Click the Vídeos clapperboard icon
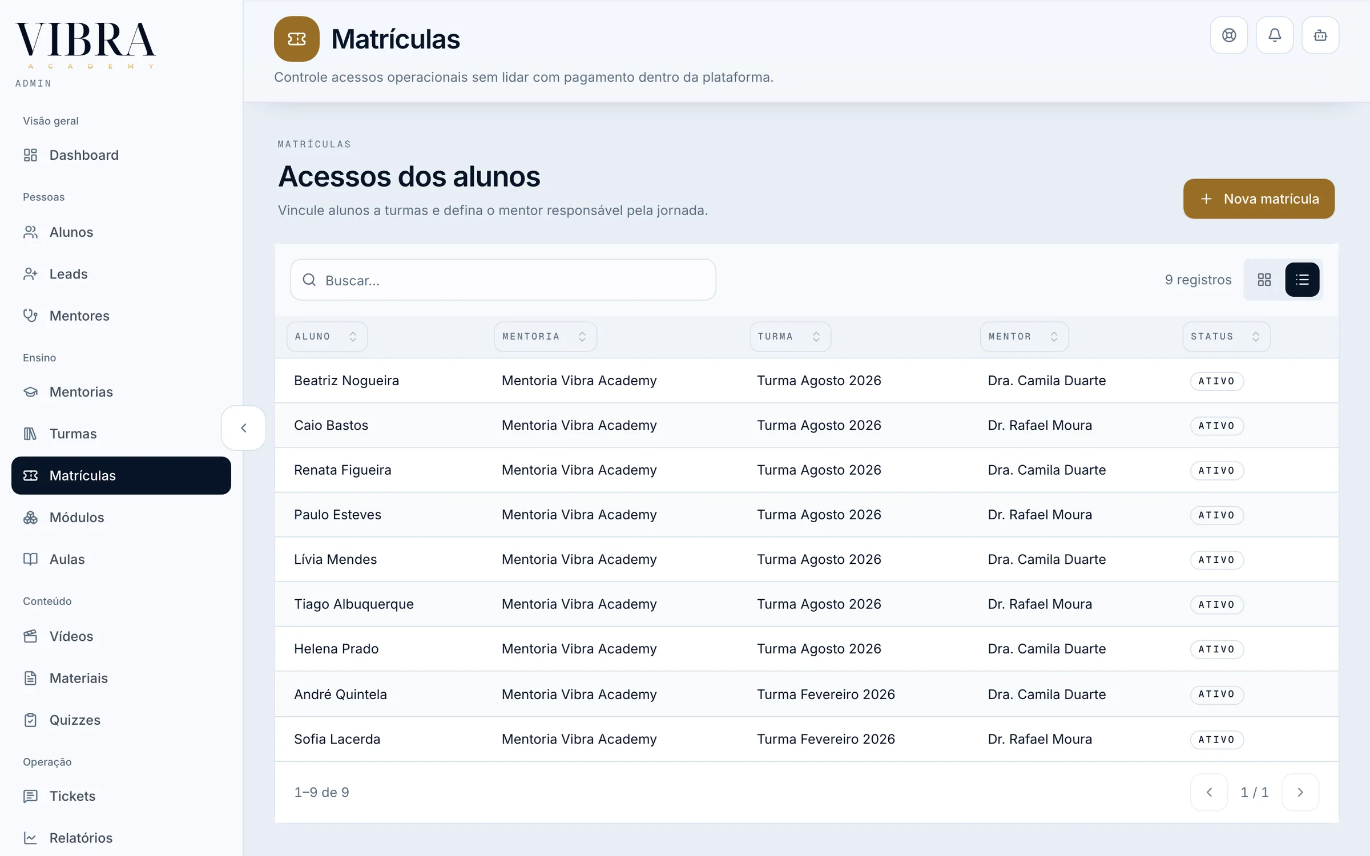 coord(30,636)
